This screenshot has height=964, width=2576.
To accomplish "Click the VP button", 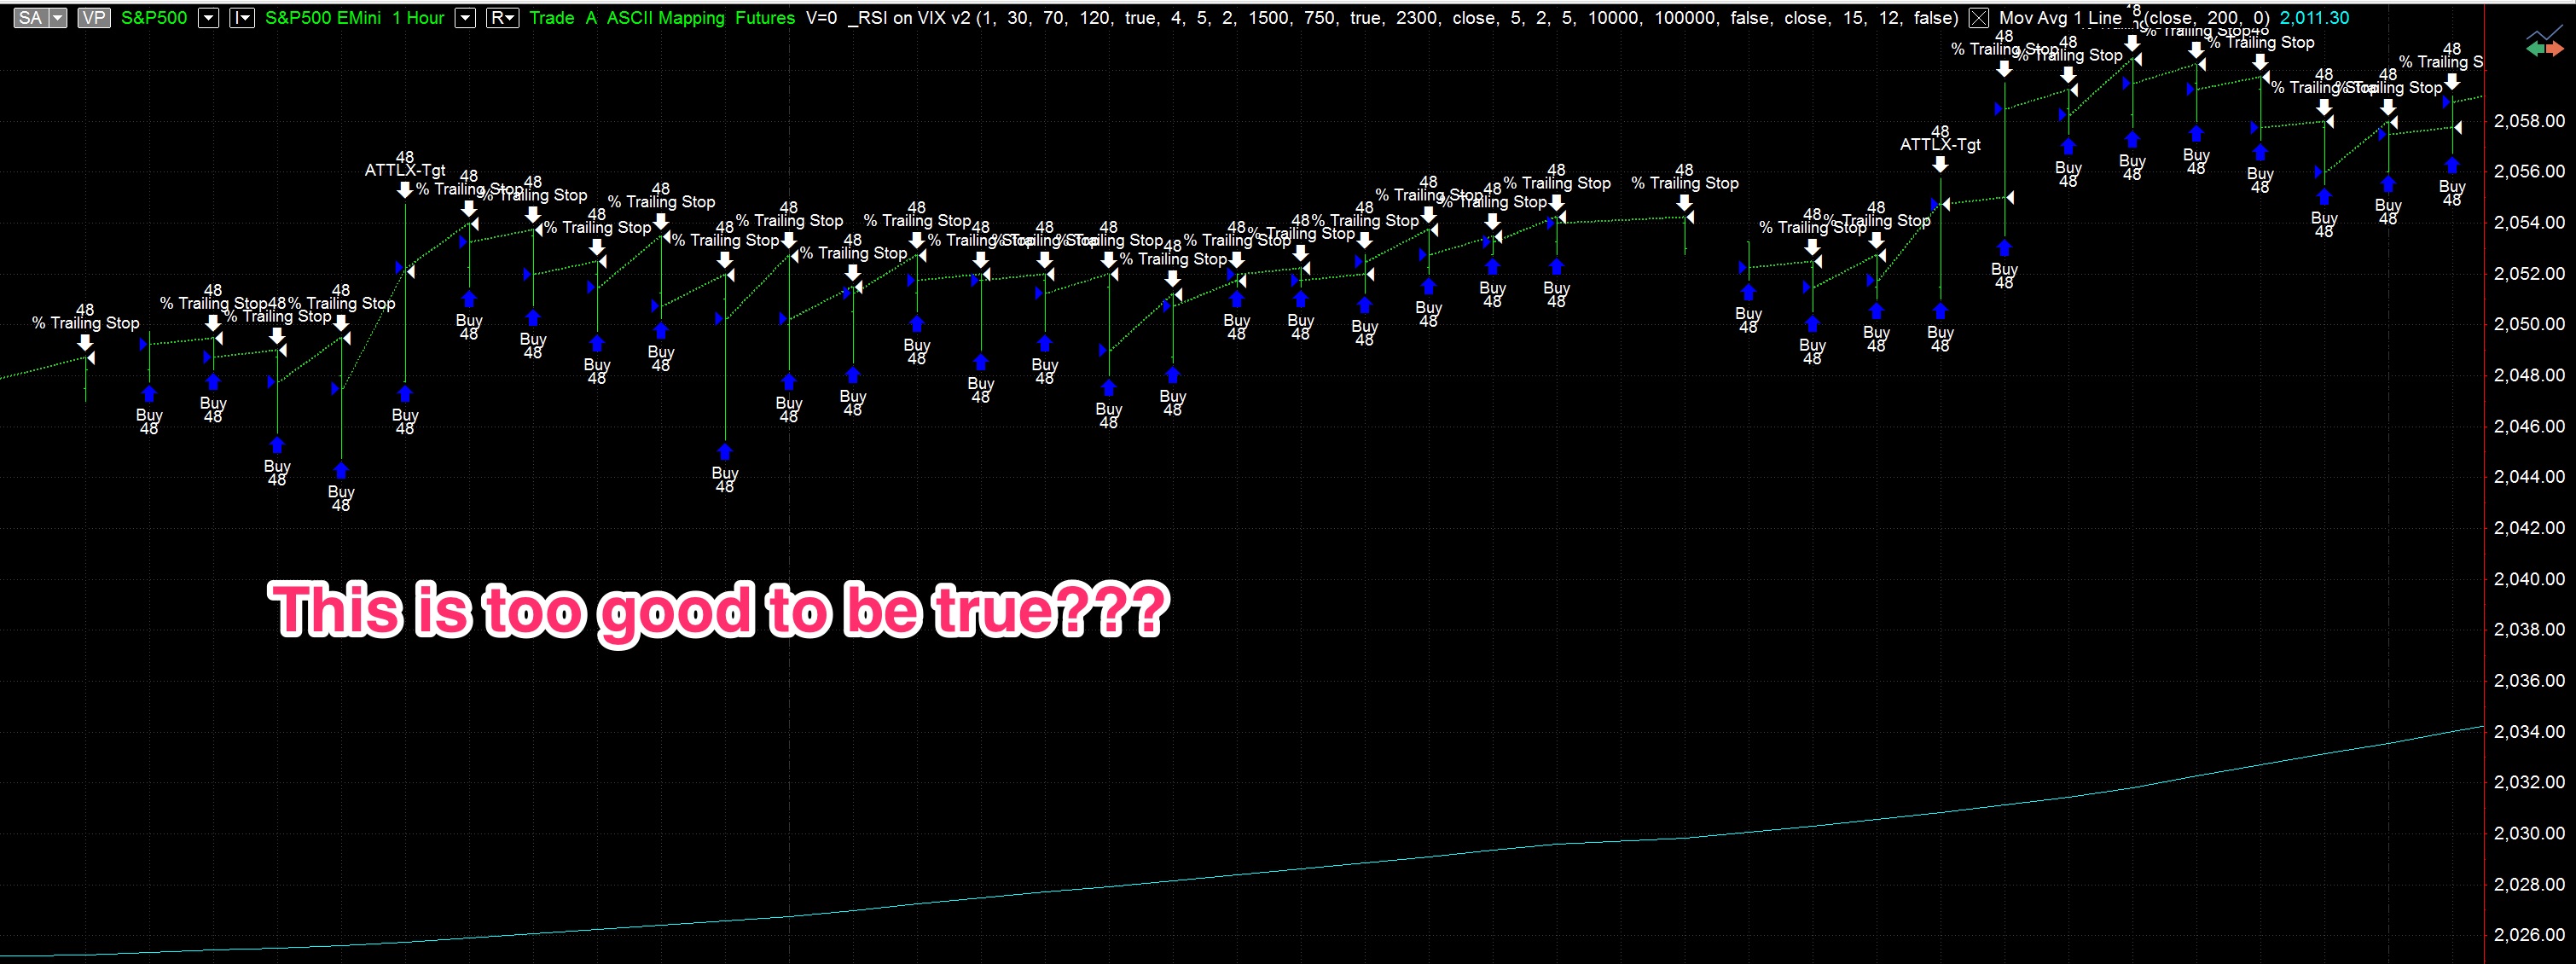I will pos(94,18).
